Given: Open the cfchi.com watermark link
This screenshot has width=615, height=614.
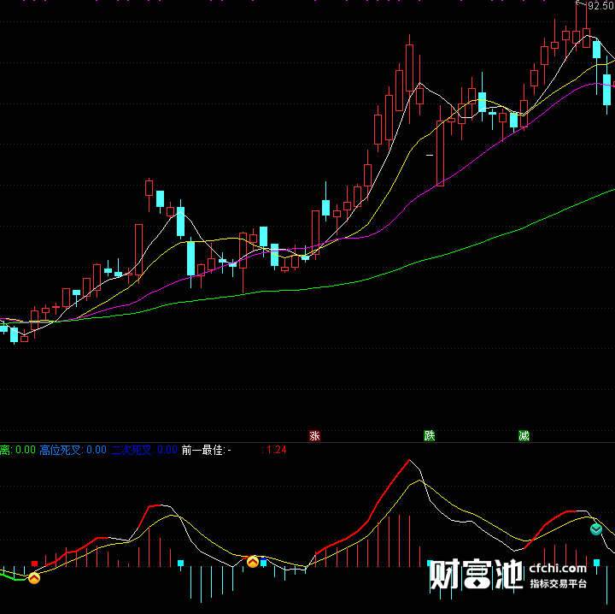Looking at the screenshot, I should [558, 568].
